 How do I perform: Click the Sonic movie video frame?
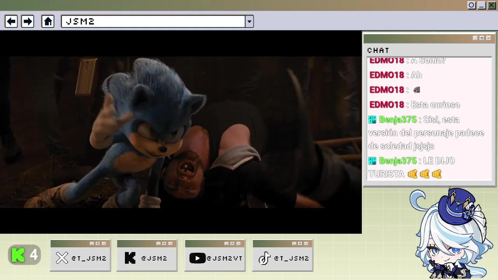[181, 132]
